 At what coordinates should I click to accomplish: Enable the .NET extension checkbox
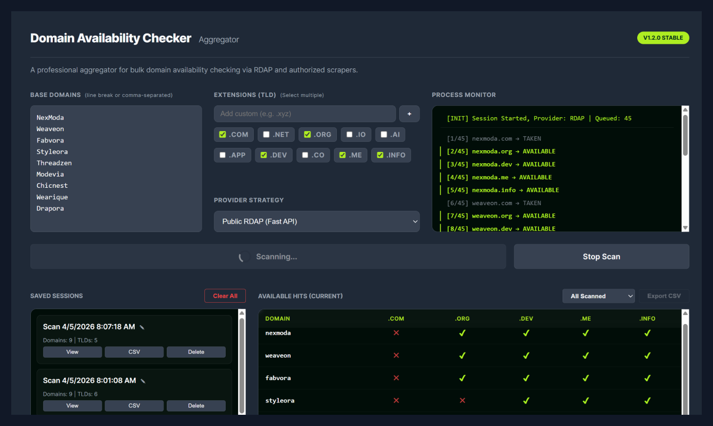266,134
